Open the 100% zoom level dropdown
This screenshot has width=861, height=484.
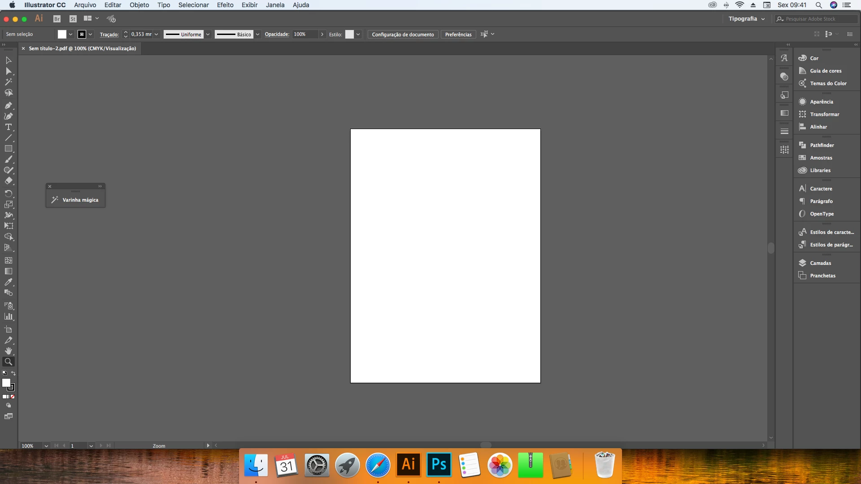(46, 446)
